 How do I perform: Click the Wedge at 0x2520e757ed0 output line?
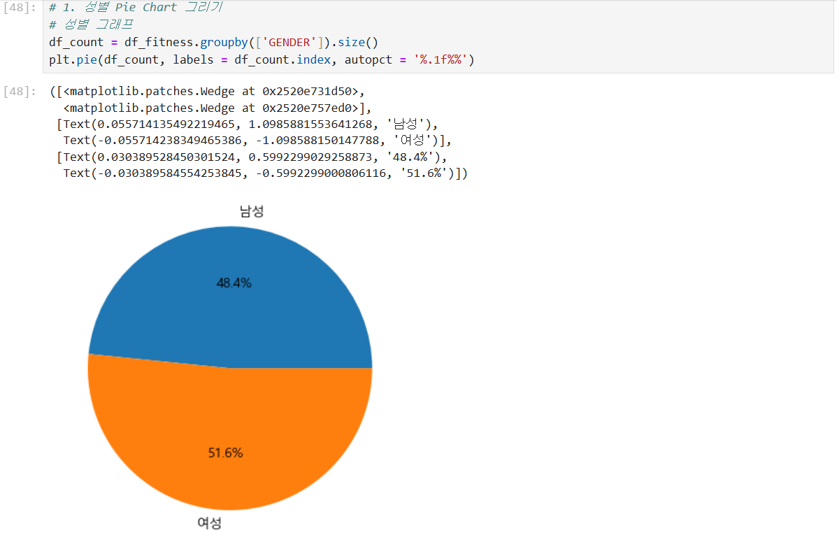(x=217, y=108)
